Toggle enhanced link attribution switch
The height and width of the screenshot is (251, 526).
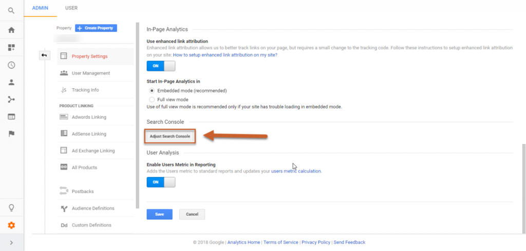(x=161, y=66)
